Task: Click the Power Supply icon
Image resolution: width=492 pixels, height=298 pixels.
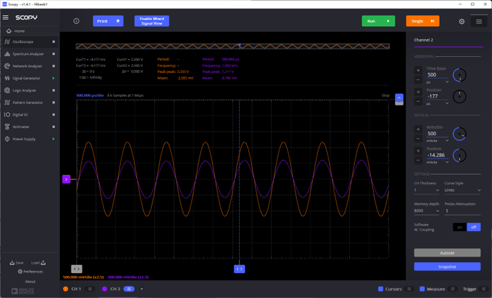Action: coord(7,139)
